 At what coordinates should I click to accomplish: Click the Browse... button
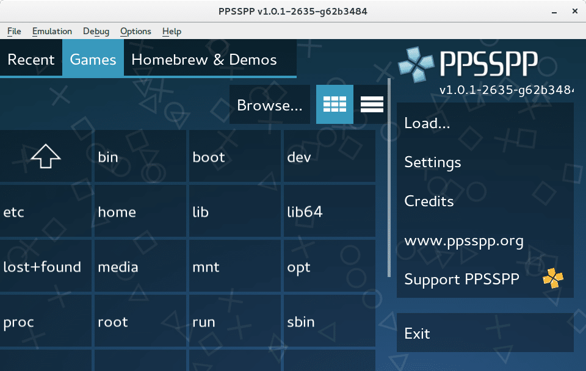[x=270, y=104]
